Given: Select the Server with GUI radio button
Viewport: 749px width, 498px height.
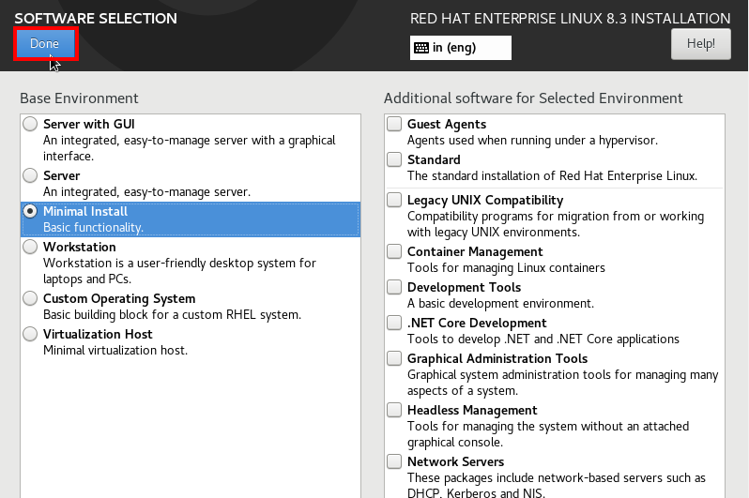Looking at the screenshot, I should pos(30,124).
